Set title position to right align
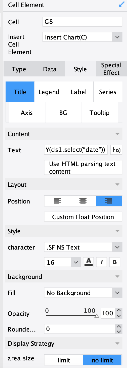Viewport: 127px width, 368px height. point(109,201)
